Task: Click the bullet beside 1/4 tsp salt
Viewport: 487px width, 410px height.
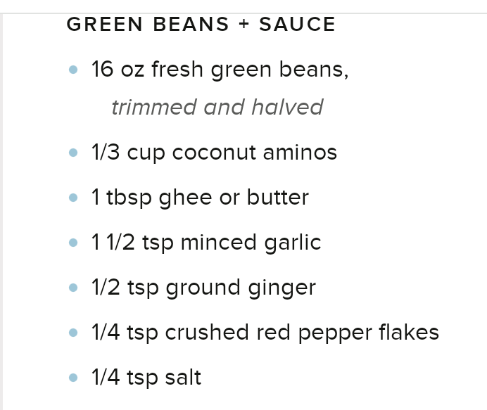Action: [x=73, y=378]
